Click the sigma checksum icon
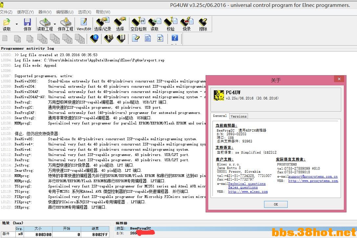The height and width of the screenshot is (238, 357). coord(160,38)
